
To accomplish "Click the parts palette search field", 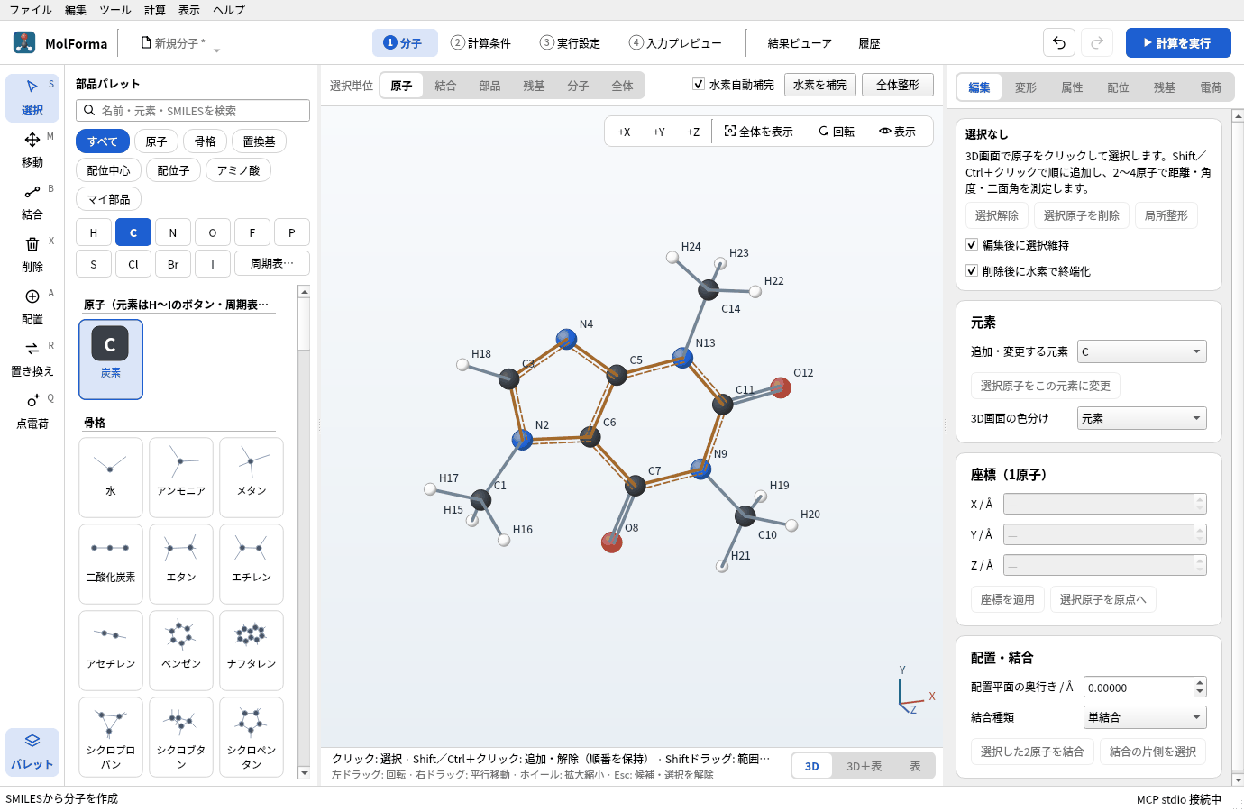I will (193, 110).
